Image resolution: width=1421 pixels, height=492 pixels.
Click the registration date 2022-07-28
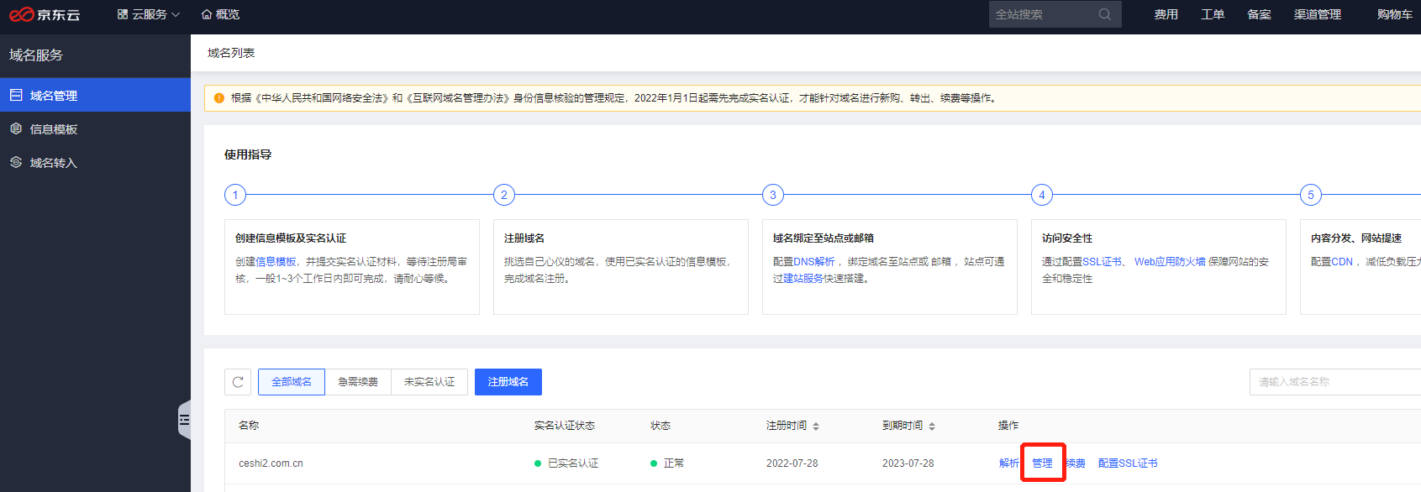tap(792, 463)
